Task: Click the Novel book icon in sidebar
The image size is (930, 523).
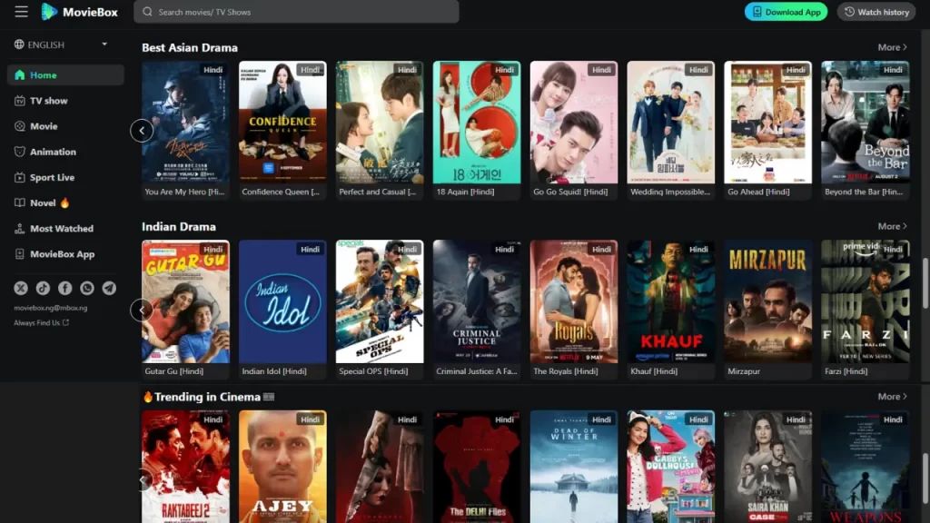Action: 20,202
